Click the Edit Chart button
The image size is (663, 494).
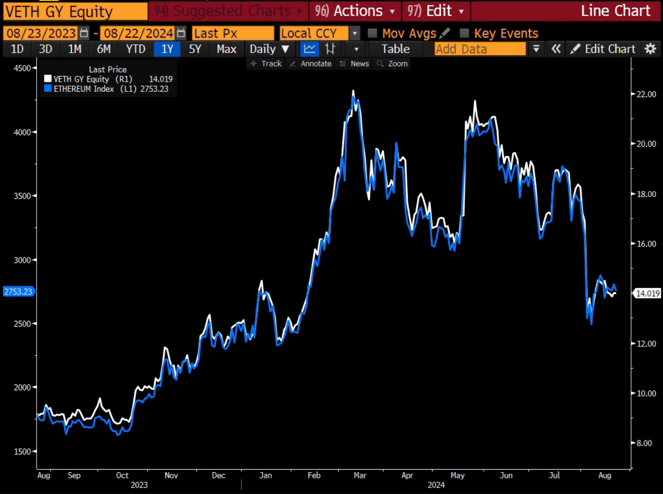click(x=603, y=49)
